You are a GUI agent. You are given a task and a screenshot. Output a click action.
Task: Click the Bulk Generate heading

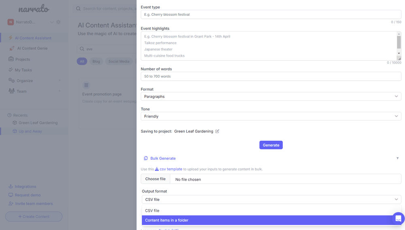(163, 158)
